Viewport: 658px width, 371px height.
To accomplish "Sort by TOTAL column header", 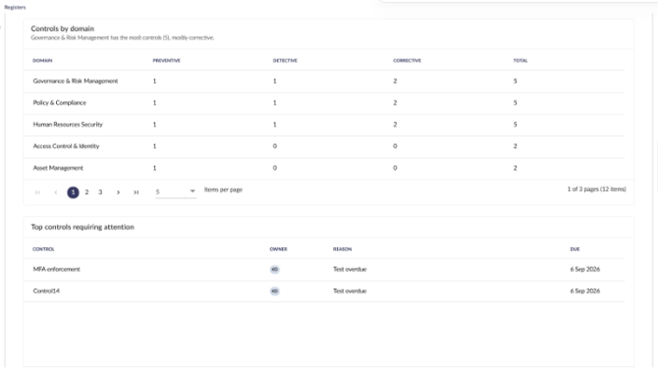I will 521,61.
